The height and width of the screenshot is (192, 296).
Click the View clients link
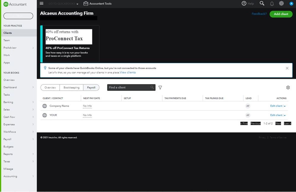pos(128,72)
